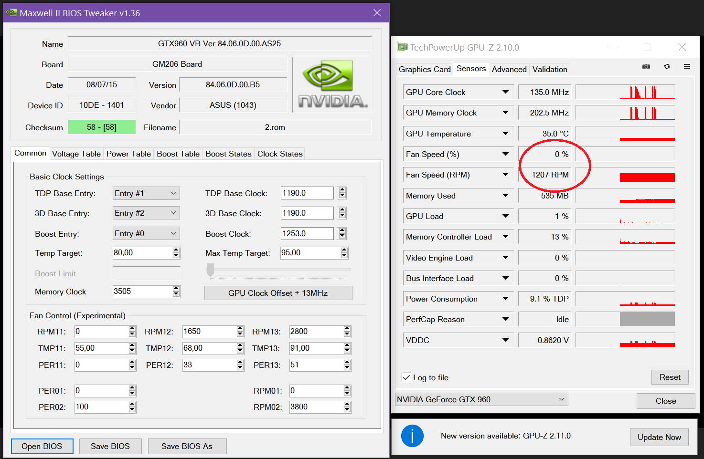Image resolution: width=704 pixels, height=459 pixels.
Task: Close the GPU-Z window with the X
Action: pos(682,47)
